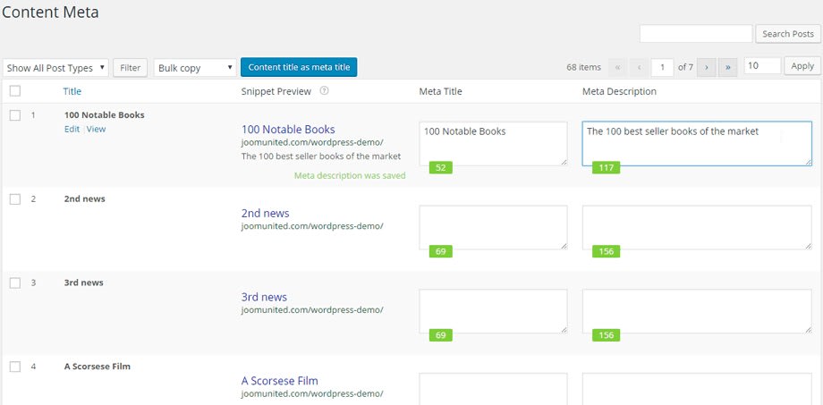Click A Scorsese Film title in Title column
The width and height of the screenshot is (823, 405).
[98, 367]
